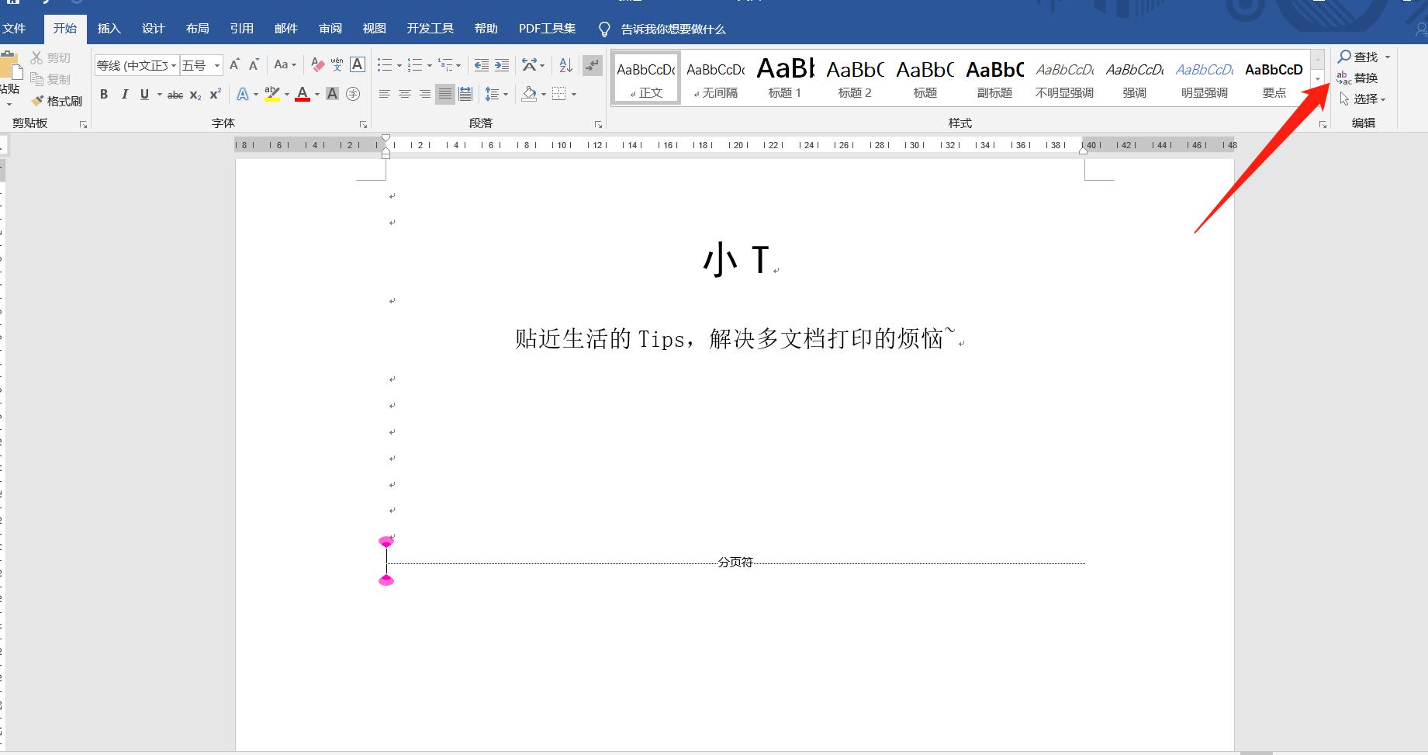Switch to the 插入 ribbon tab

tap(109, 28)
